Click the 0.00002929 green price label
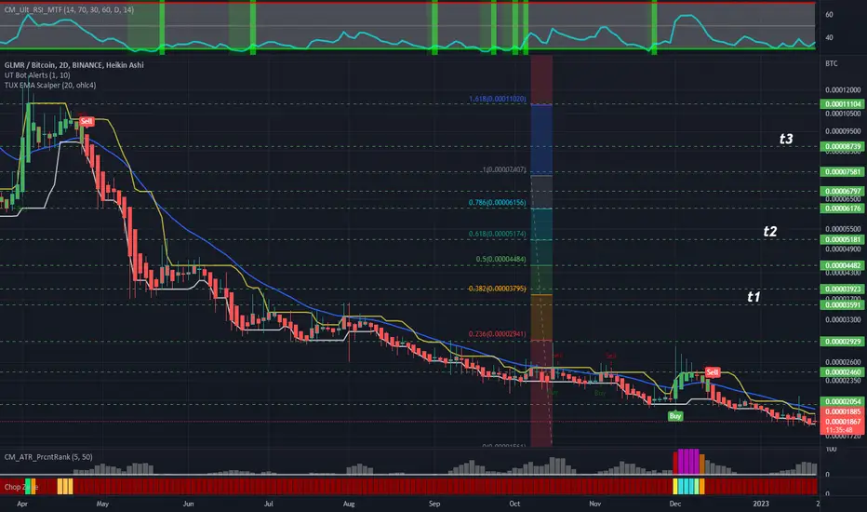Viewport: 867px width, 512px height. (x=843, y=342)
